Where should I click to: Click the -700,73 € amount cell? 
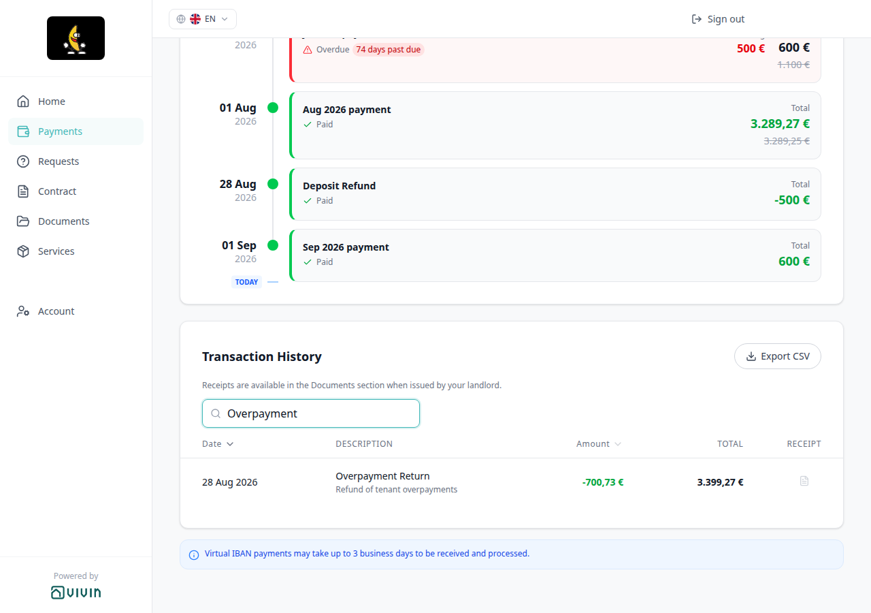coord(603,482)
